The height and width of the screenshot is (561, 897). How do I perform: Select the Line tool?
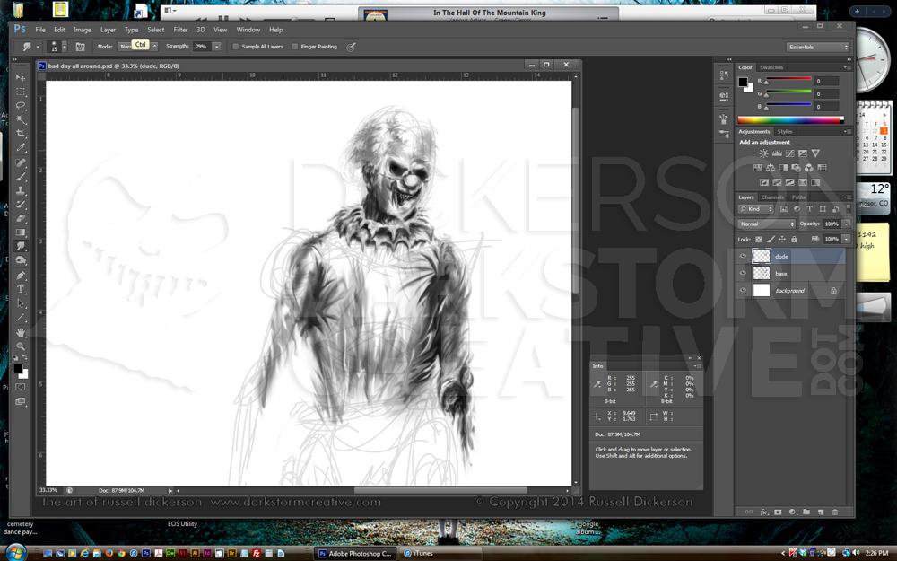(x=21, y=317)
